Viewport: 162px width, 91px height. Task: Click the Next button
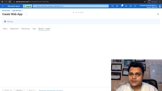pos(31,90)
